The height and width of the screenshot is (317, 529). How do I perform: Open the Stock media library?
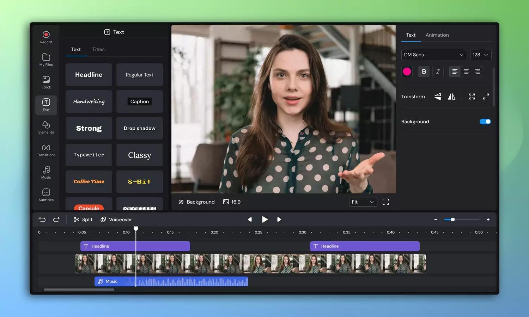click(46, 82)
